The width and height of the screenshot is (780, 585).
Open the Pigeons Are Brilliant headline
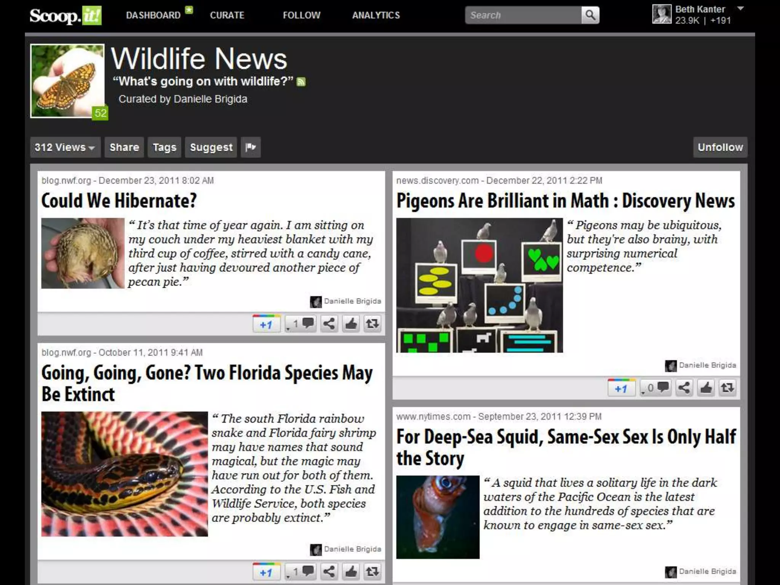pos(565,201)
